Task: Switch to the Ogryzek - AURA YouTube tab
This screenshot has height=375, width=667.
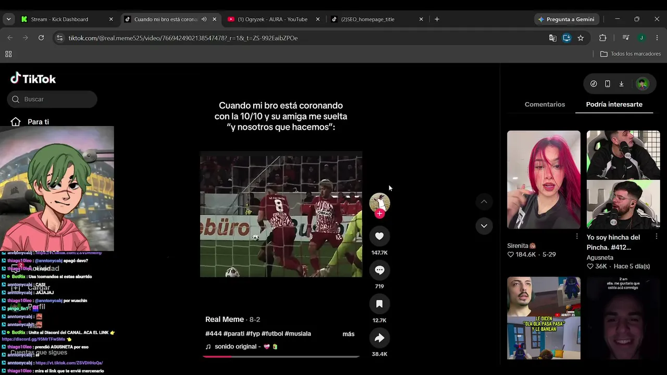Action: (x=273, y=19)
